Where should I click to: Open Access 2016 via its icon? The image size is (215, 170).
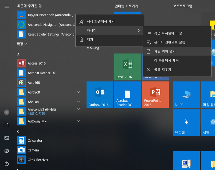(21, 63)
